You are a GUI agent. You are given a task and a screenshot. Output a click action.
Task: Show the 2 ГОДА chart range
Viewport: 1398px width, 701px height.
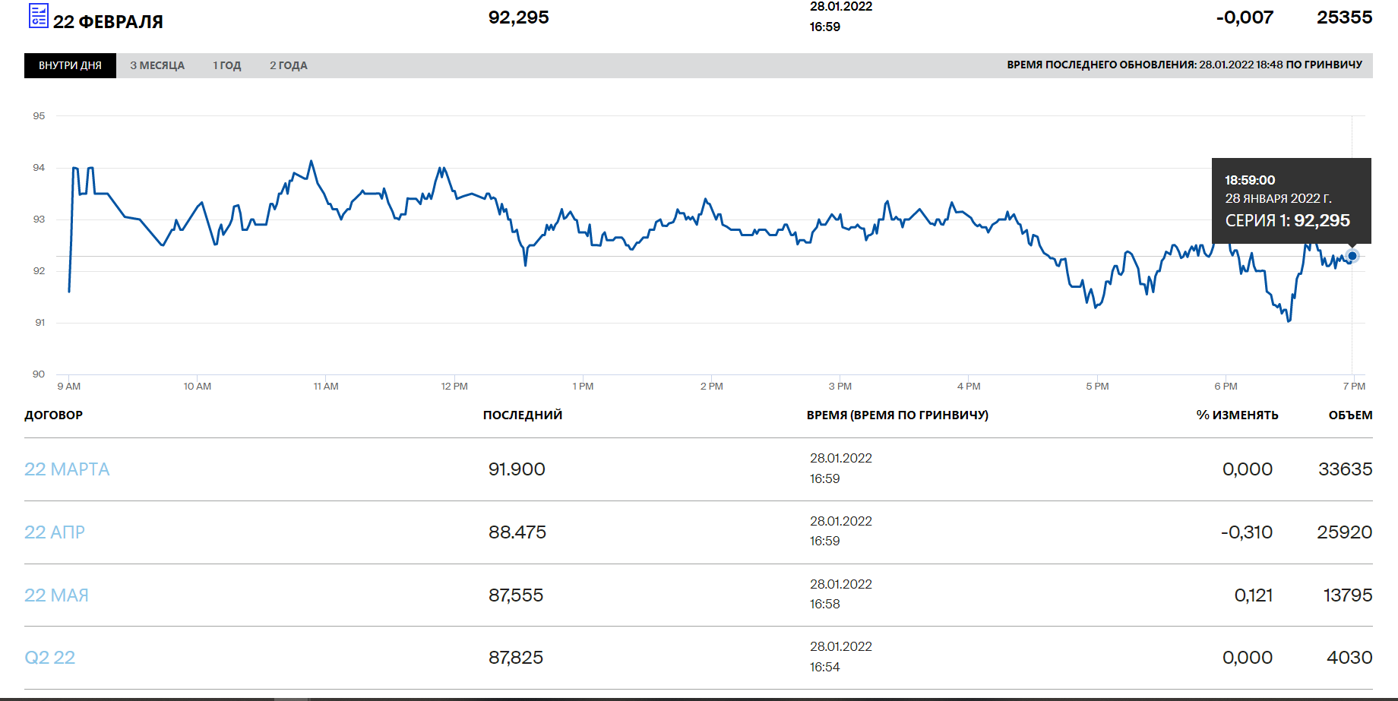(288, 65)
